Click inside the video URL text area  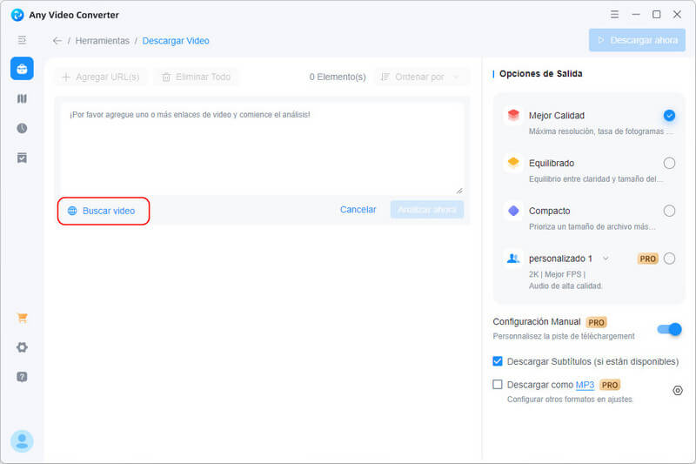coord(261,148)
